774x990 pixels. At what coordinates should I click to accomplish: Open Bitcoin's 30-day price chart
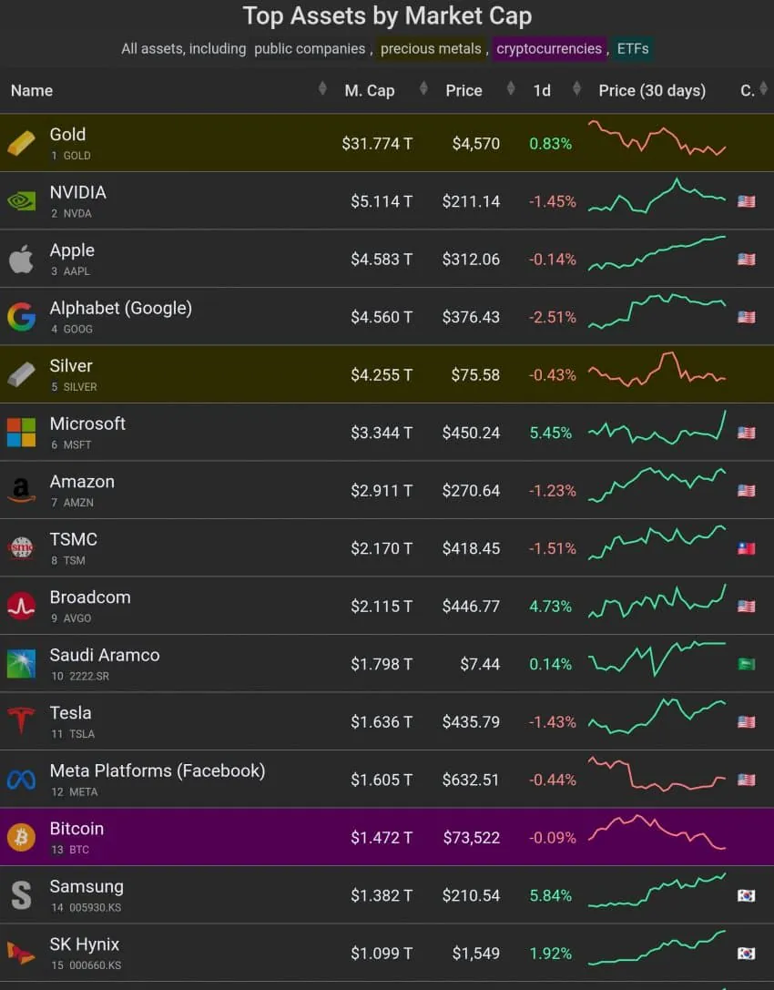tap(657, 832)
